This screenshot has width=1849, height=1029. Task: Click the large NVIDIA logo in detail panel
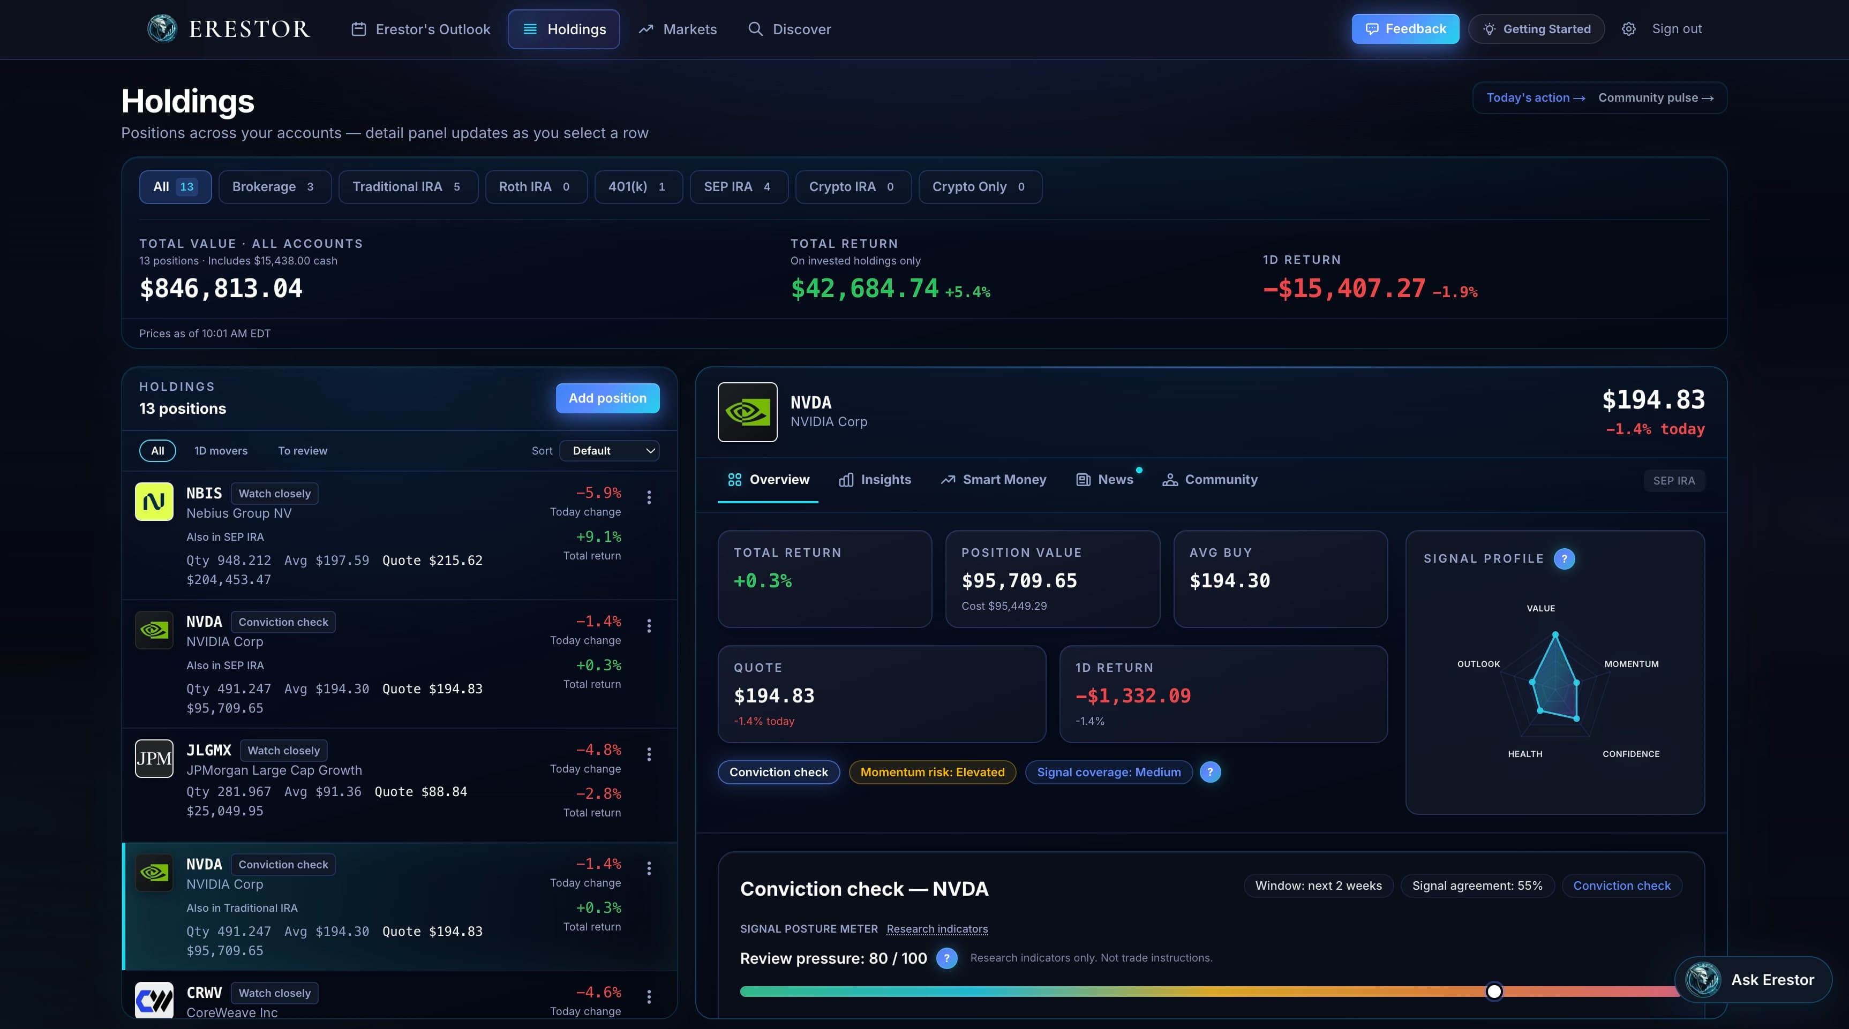pyautogui.click(x=747, y=412)
